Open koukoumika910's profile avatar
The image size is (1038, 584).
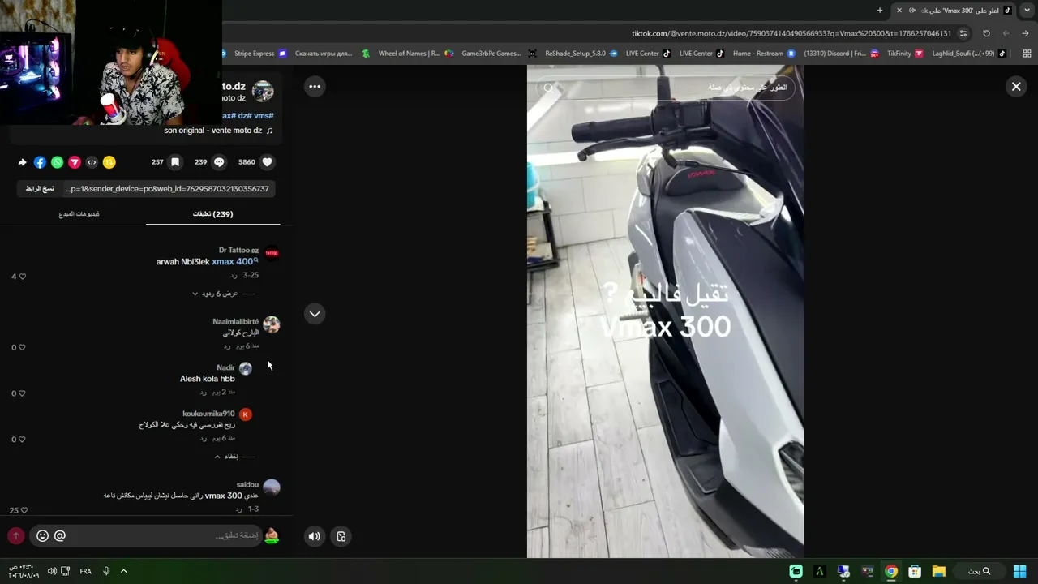pos(246,414)
